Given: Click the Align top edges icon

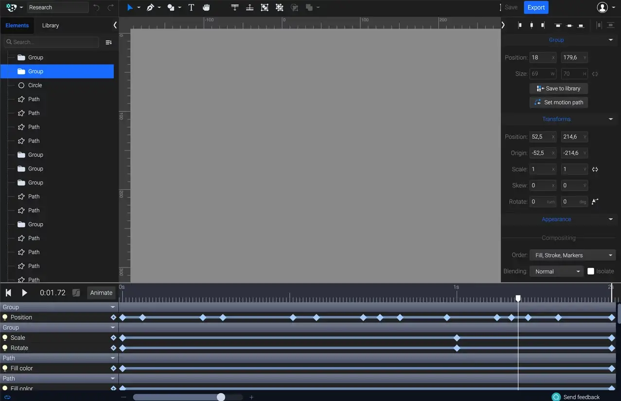Looking at the screenshot, I should [558, 25].
